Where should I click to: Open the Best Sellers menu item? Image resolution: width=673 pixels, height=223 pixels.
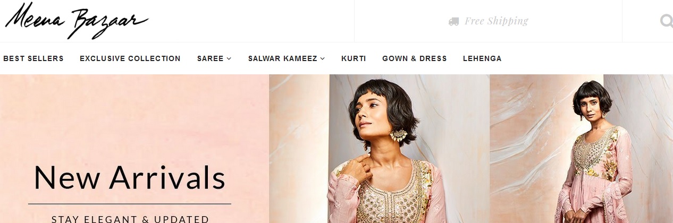33,58
